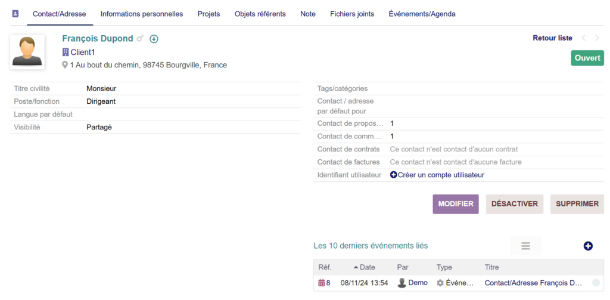Go to the next contact arrow
This screenshot has height=300, width=610.
[x=597, y=38]
